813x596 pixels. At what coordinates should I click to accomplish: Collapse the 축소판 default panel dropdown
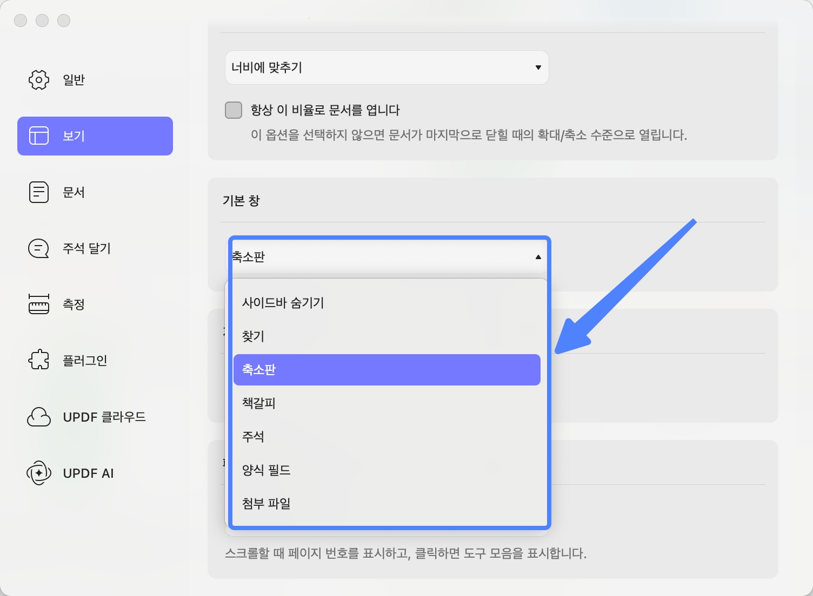387,257
